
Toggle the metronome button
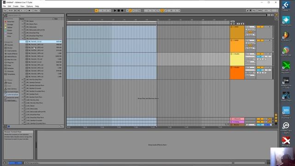pos(29,11)
